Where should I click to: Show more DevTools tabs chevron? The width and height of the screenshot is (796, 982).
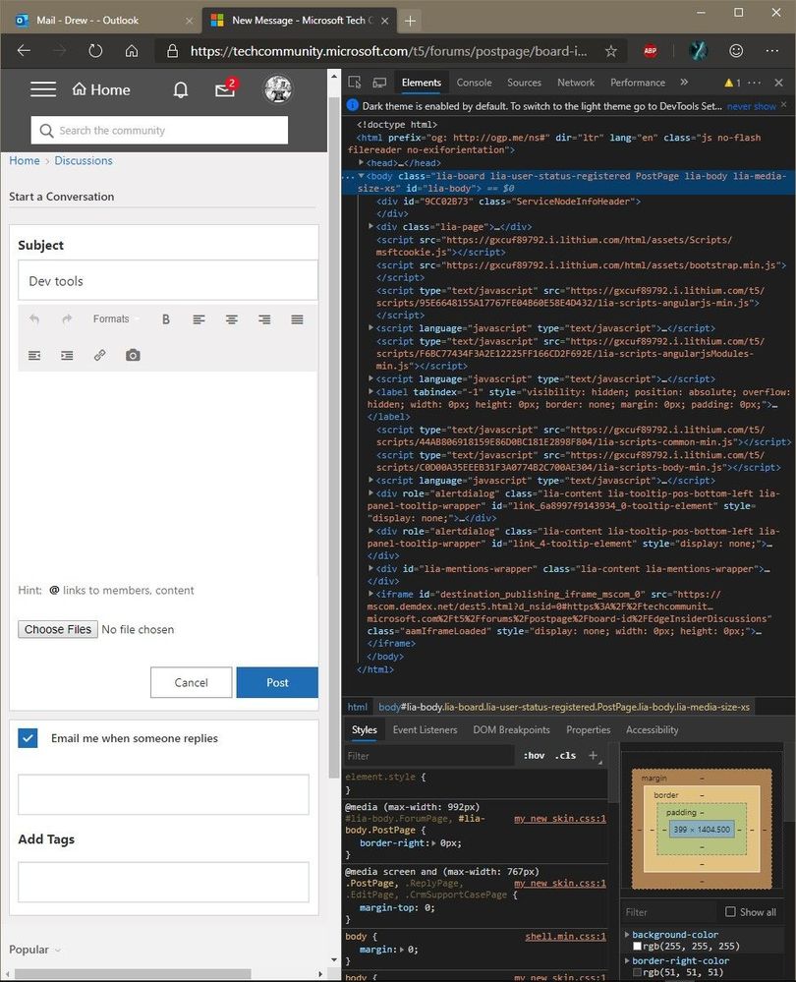684,82
